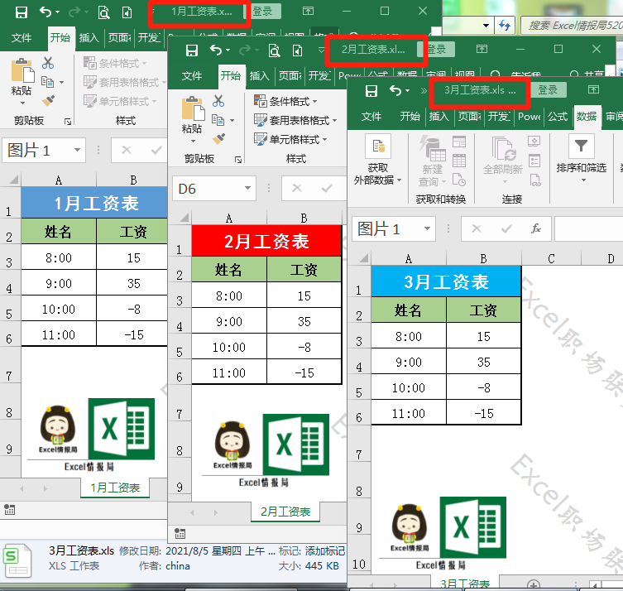Click Format Painter brush in 2月工资表 window
The image size is (623, 591).
click(218, 139)
